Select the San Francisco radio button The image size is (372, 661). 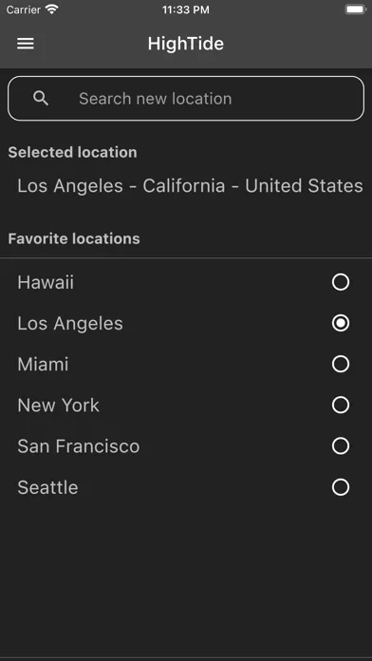pyautogui.click(x=341, y=446)
